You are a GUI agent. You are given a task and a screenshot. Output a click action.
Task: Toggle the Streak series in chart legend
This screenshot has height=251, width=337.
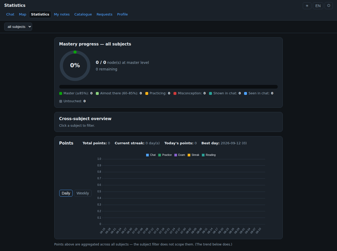[x=194, y=155]
